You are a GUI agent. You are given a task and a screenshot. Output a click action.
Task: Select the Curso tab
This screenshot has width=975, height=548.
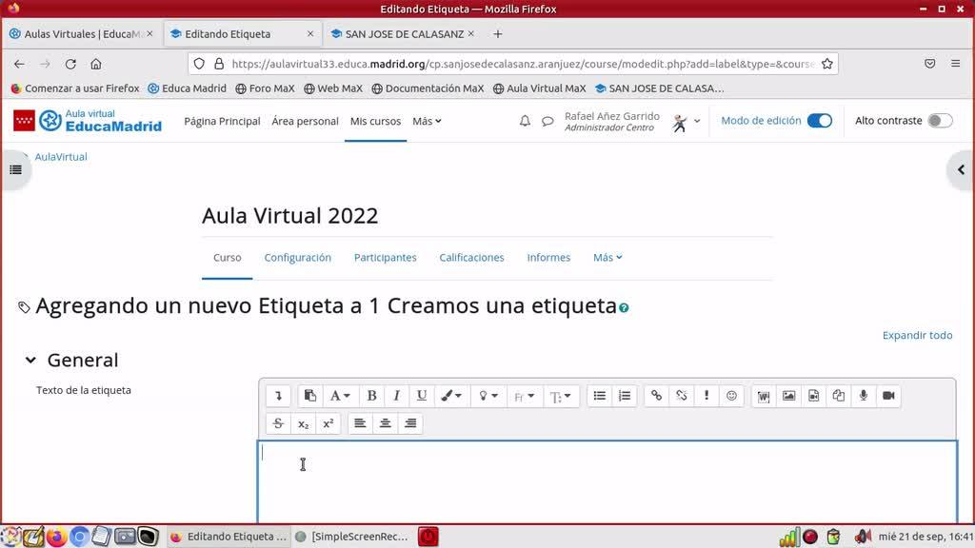tap(227, 257)
